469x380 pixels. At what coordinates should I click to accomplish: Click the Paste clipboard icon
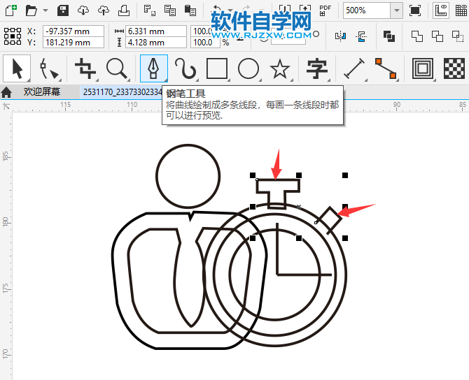click(x=190, y=10)
